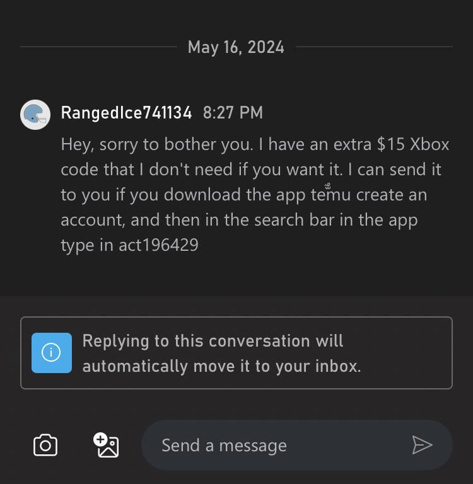Click the act196429 code in the message
The height and width of the screenshot is (484, 473).
[x=158, y=245]
